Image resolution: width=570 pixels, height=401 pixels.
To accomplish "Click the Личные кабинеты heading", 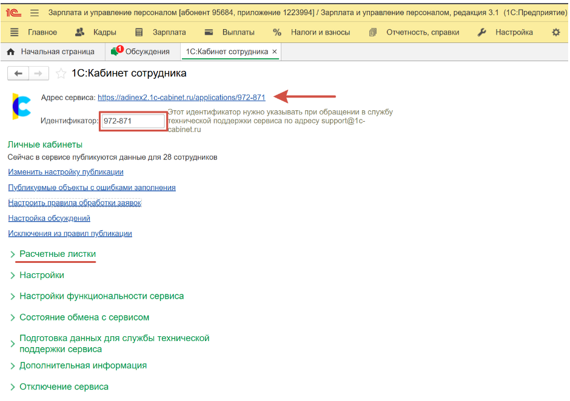I will (45, 145).
